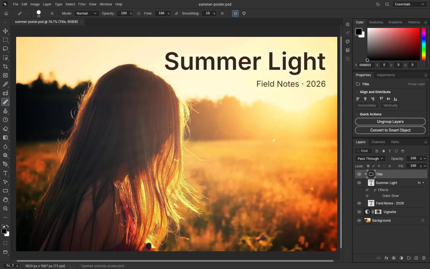This screenshot has height=269, width=430.
Task: Open the Window menu
Action: [106, 4]
